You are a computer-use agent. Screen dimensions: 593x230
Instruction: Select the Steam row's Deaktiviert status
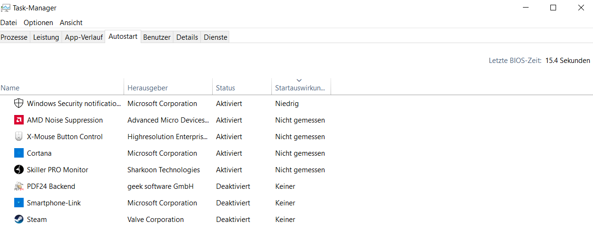pos(233,220)
